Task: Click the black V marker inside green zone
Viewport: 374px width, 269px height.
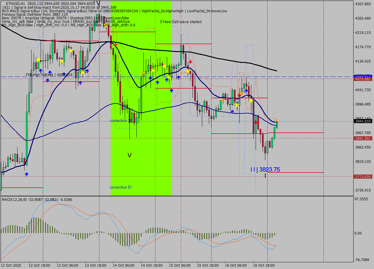Action: 129,155
